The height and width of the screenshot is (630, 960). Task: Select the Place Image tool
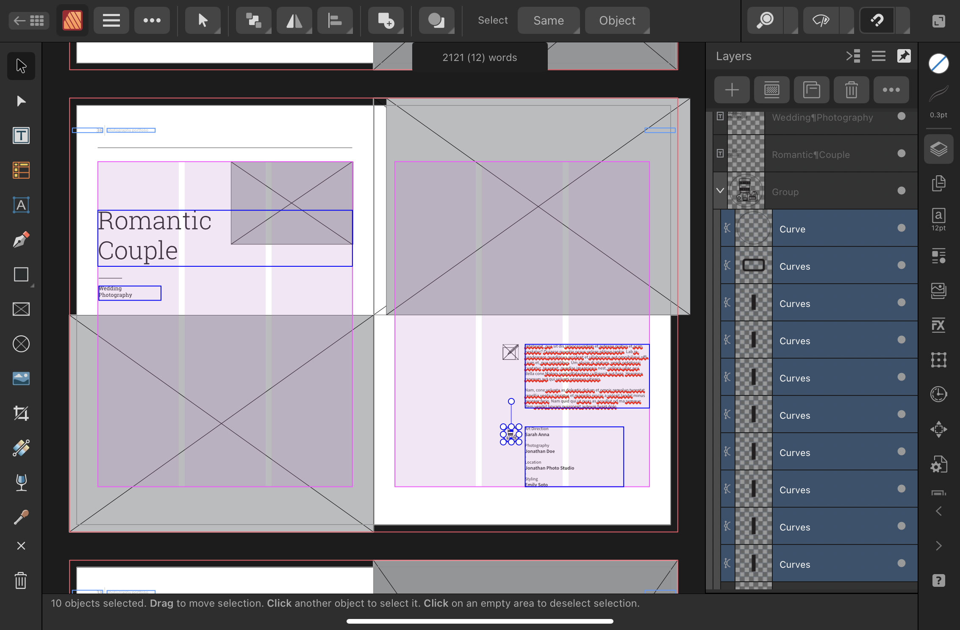coord(21,378)
